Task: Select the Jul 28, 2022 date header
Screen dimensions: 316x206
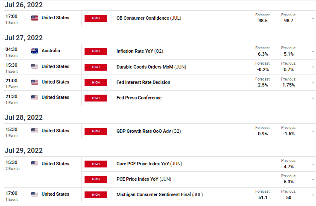Action: [23, 117]
